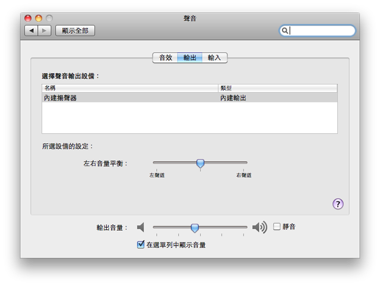Click the 顯示全部 button
This screenshot has width=380, height=286.
(75, 30)
